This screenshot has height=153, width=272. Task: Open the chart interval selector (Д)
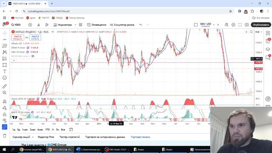pyautogui.click(x=39, y=25)
